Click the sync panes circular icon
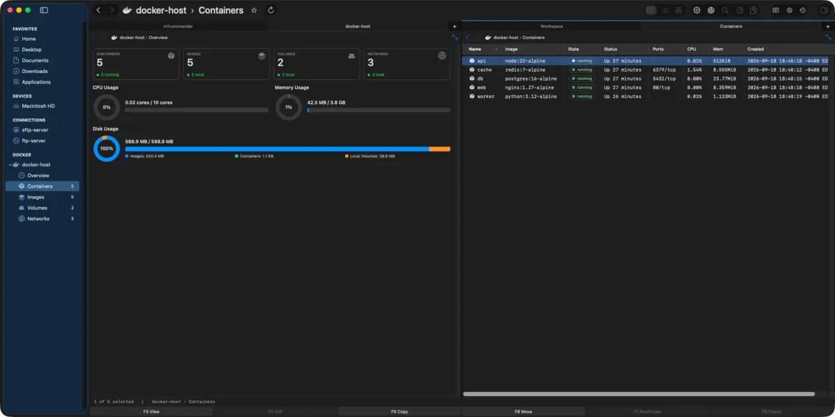 pyautogui.click(x=790, y=10)
